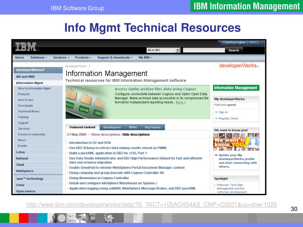Expand the My IBM menu
This screenshot has height=227, width=303.
click(x=145, y=58)
